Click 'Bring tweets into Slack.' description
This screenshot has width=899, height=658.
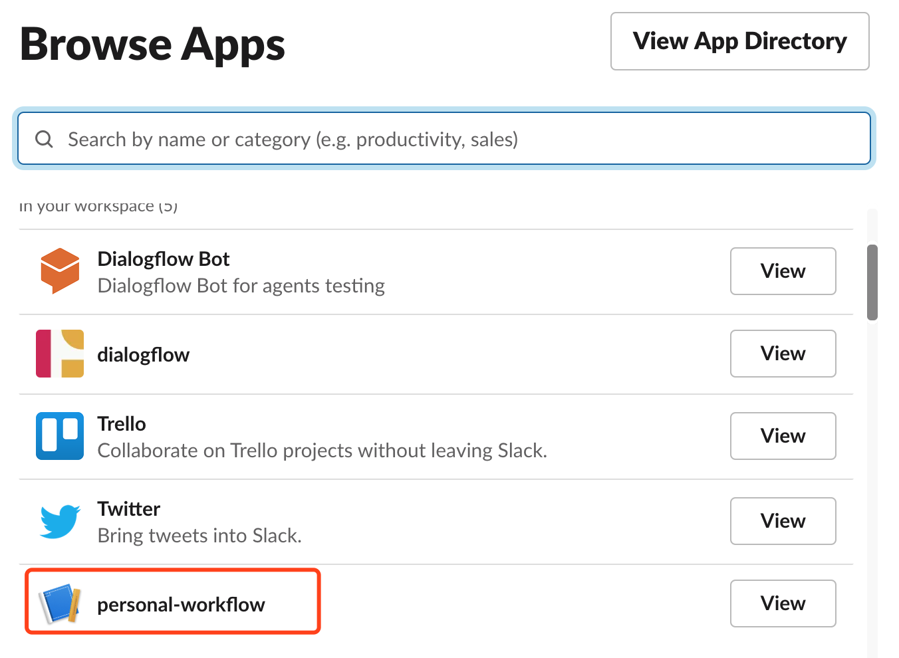click(x=199, y=536)
